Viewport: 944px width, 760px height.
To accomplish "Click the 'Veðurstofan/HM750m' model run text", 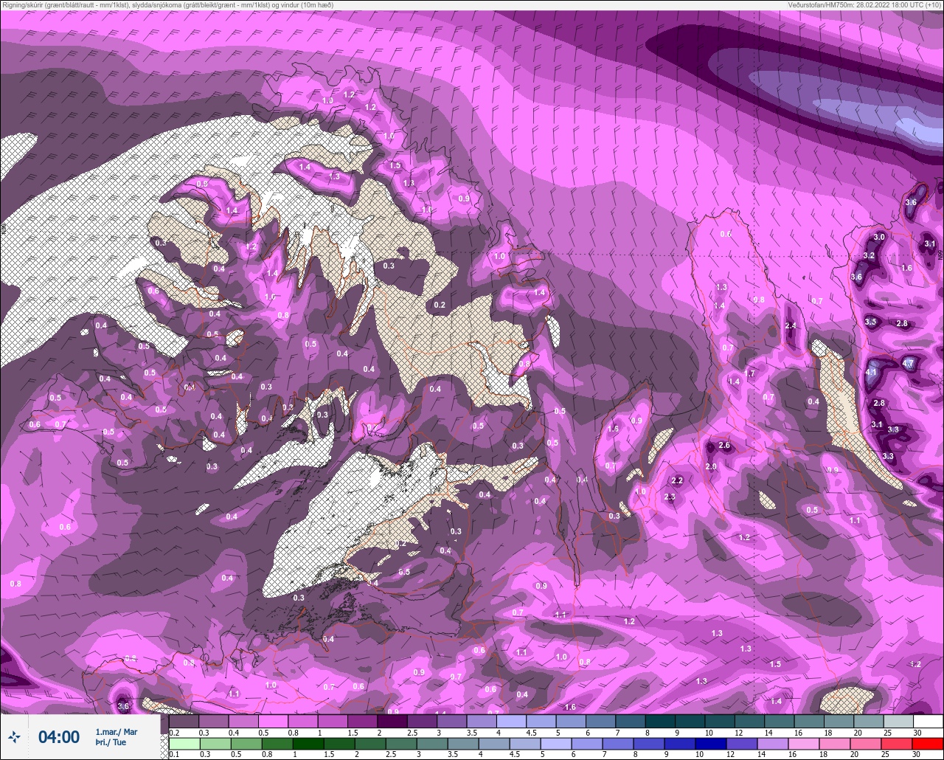I will (x=820, y=4).
